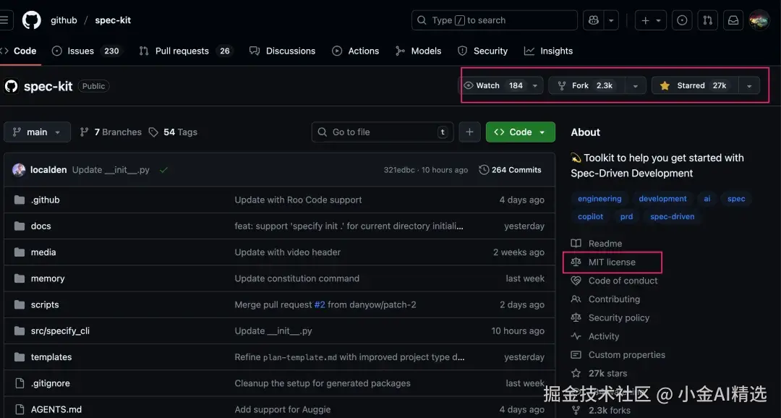View the 54 Tags link
Image resolution: width=781 pixels, height=418 pixels.
tap(174, 132)
